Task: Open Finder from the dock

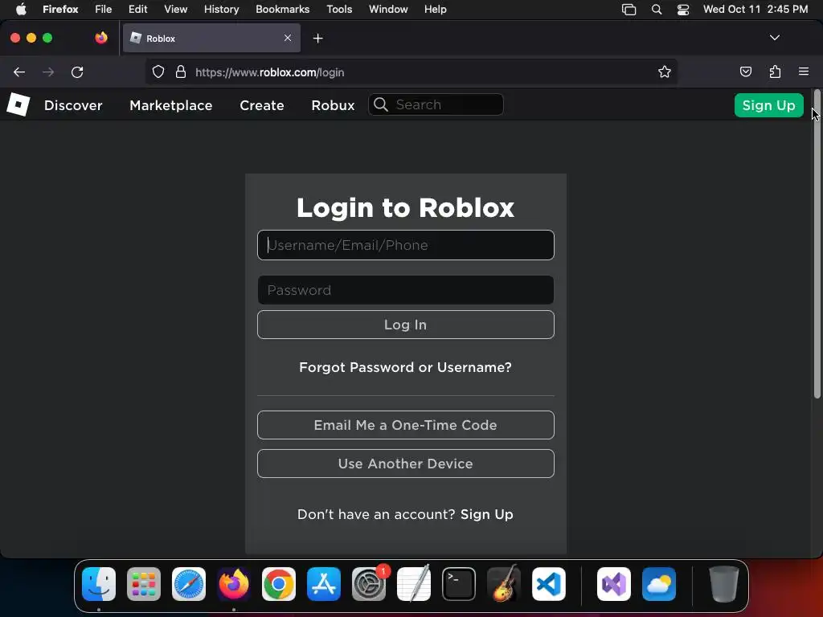Action: point(99,584)
